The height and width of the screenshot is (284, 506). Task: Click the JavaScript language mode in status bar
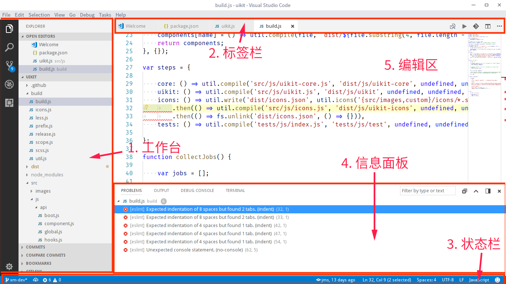point(479,280)
